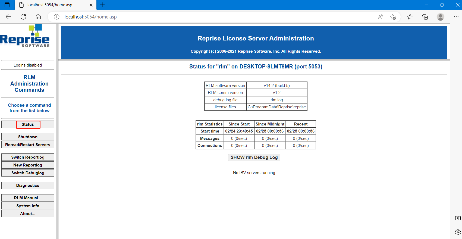Click the 'Recent' column header

coord(301,124)
